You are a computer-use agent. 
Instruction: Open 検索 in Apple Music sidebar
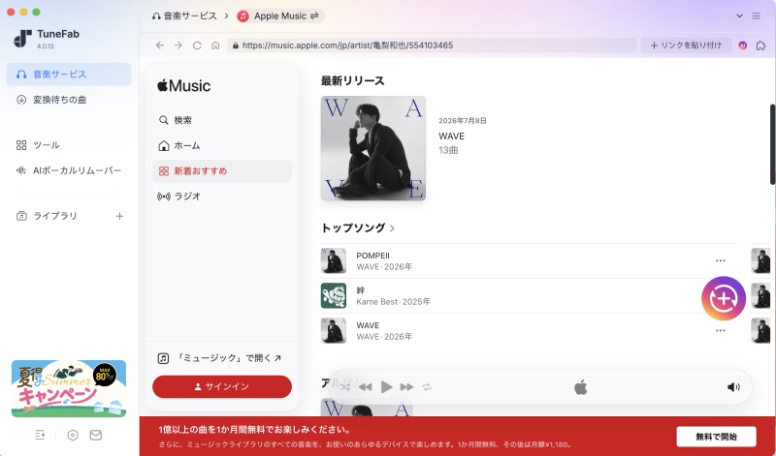(222, 120)
